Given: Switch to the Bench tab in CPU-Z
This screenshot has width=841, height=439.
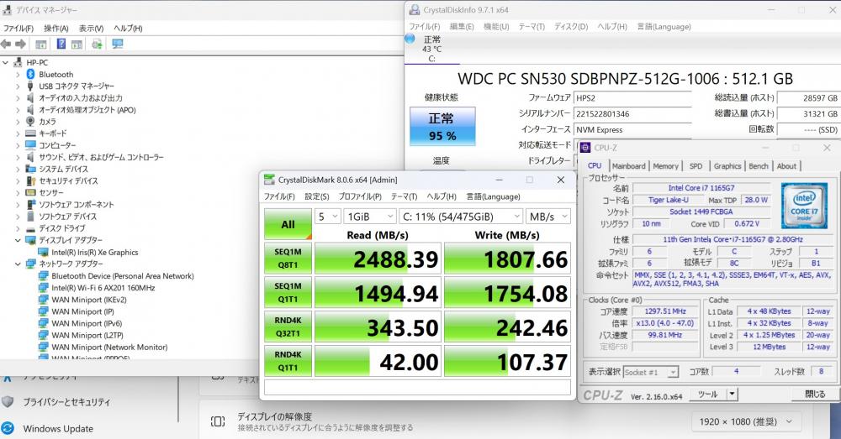Looking at the screenshot, I should pos(759,166).
